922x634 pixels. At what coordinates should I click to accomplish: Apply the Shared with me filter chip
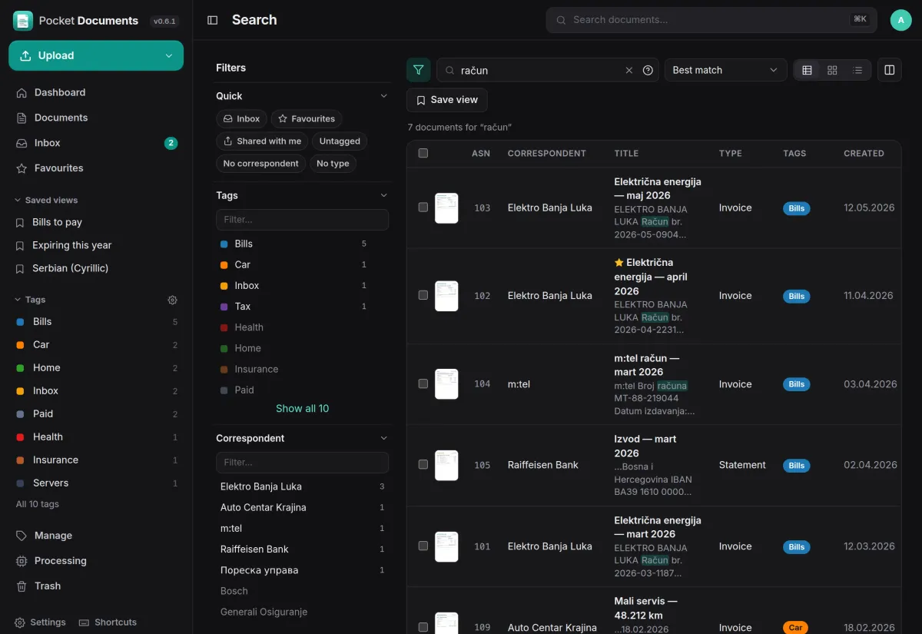pos(262,141)
